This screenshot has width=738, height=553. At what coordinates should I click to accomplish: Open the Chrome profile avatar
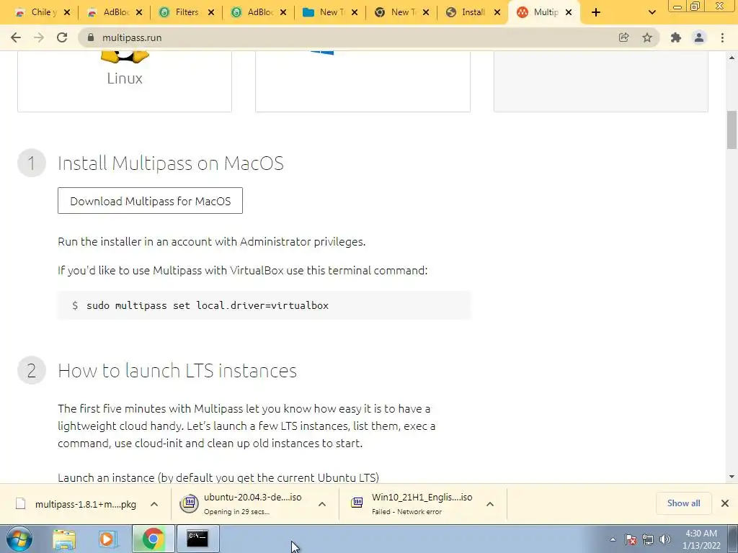tap(699, 37)
